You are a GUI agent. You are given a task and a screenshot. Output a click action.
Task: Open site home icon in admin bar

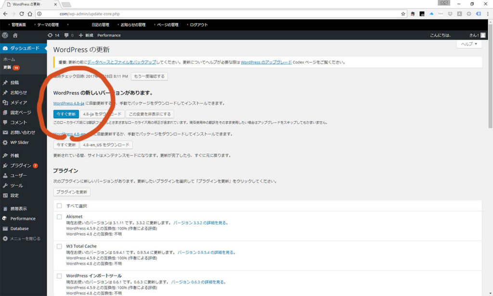tap(15, 35)
